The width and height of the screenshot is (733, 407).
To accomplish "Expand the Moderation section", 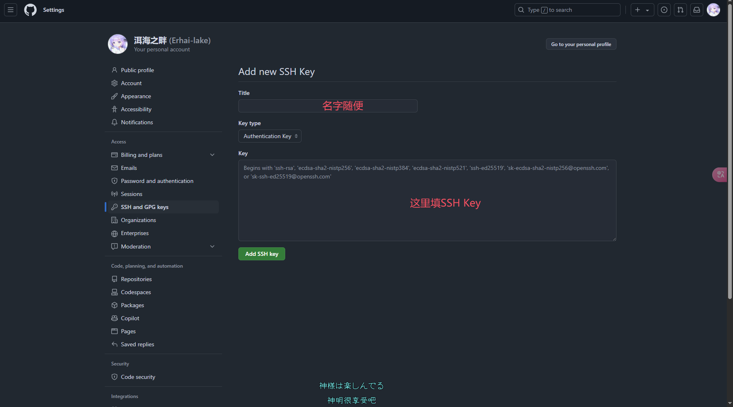I will coord(212,246).
